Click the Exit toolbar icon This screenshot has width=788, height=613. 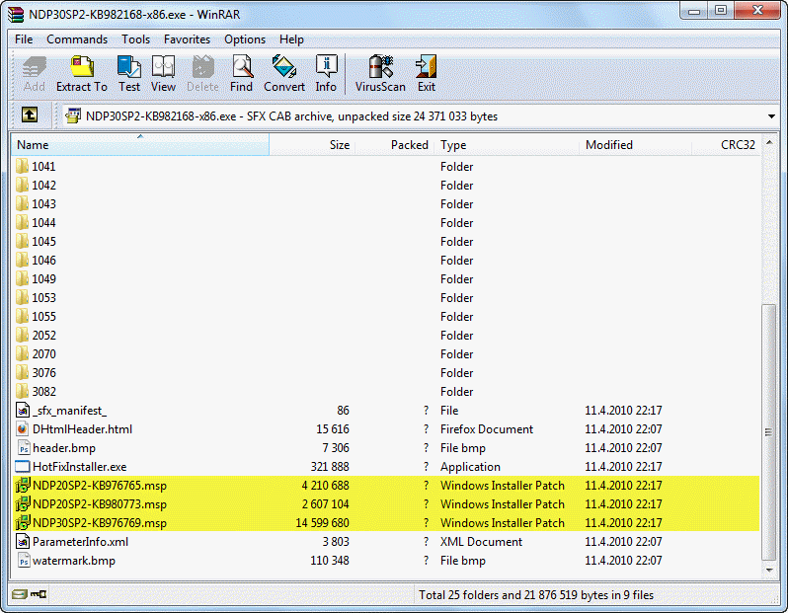pyautogui.click(x=426, y=73)
